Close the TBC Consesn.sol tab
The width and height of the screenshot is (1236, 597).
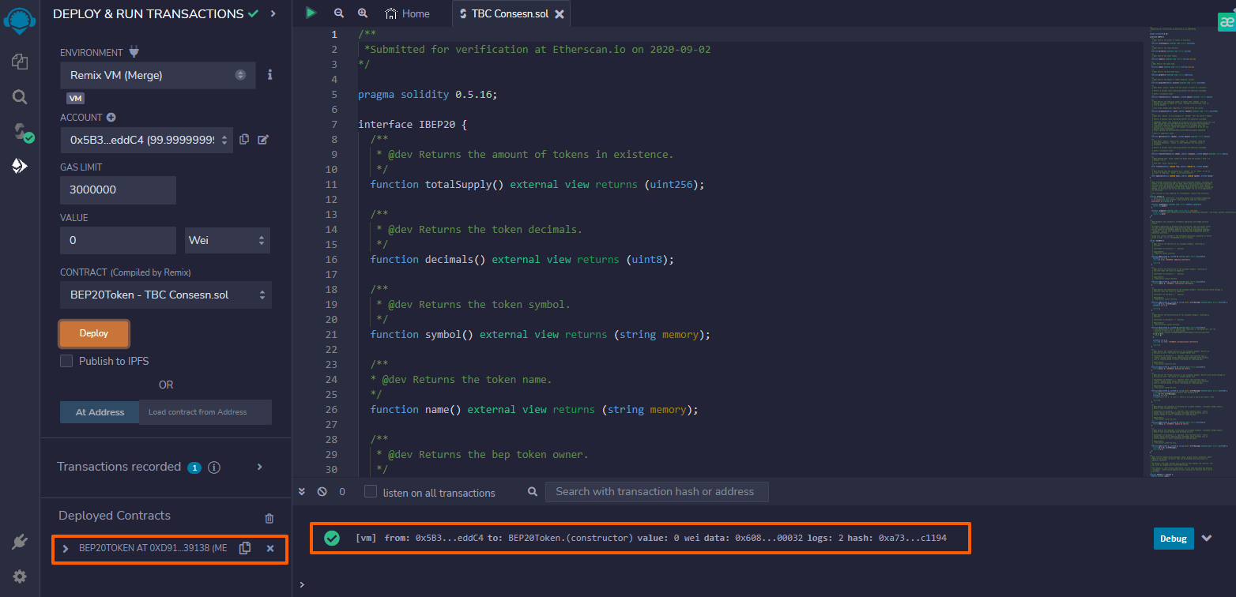click(x=560, y=14)
